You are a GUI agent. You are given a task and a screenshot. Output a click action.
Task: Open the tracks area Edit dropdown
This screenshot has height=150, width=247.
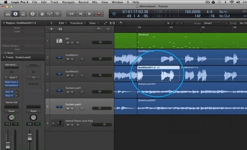(63, 23)
